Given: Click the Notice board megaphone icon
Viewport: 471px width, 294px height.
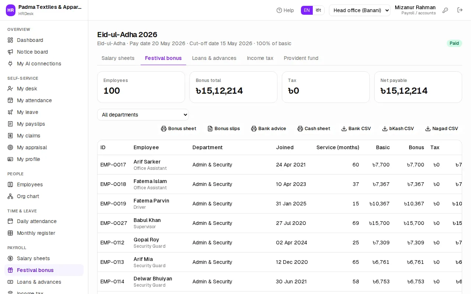Looking at the screenshot, I should (x=10, y=52).
